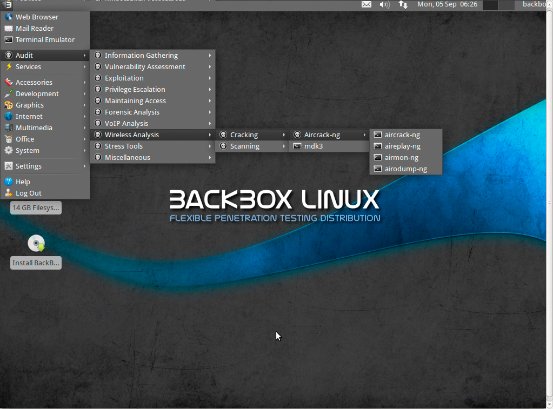Click the Terminal Emulator icon
553x409 pixels.
9,39
